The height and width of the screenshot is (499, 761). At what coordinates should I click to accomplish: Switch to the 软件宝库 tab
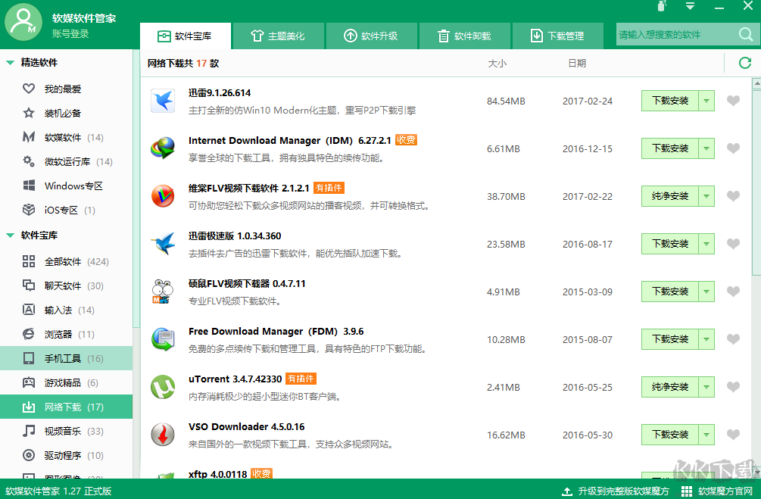click(x=186, y=36)
